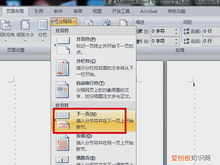Open the Acrobat tab
220x165 pixels.
pos(149,11)
